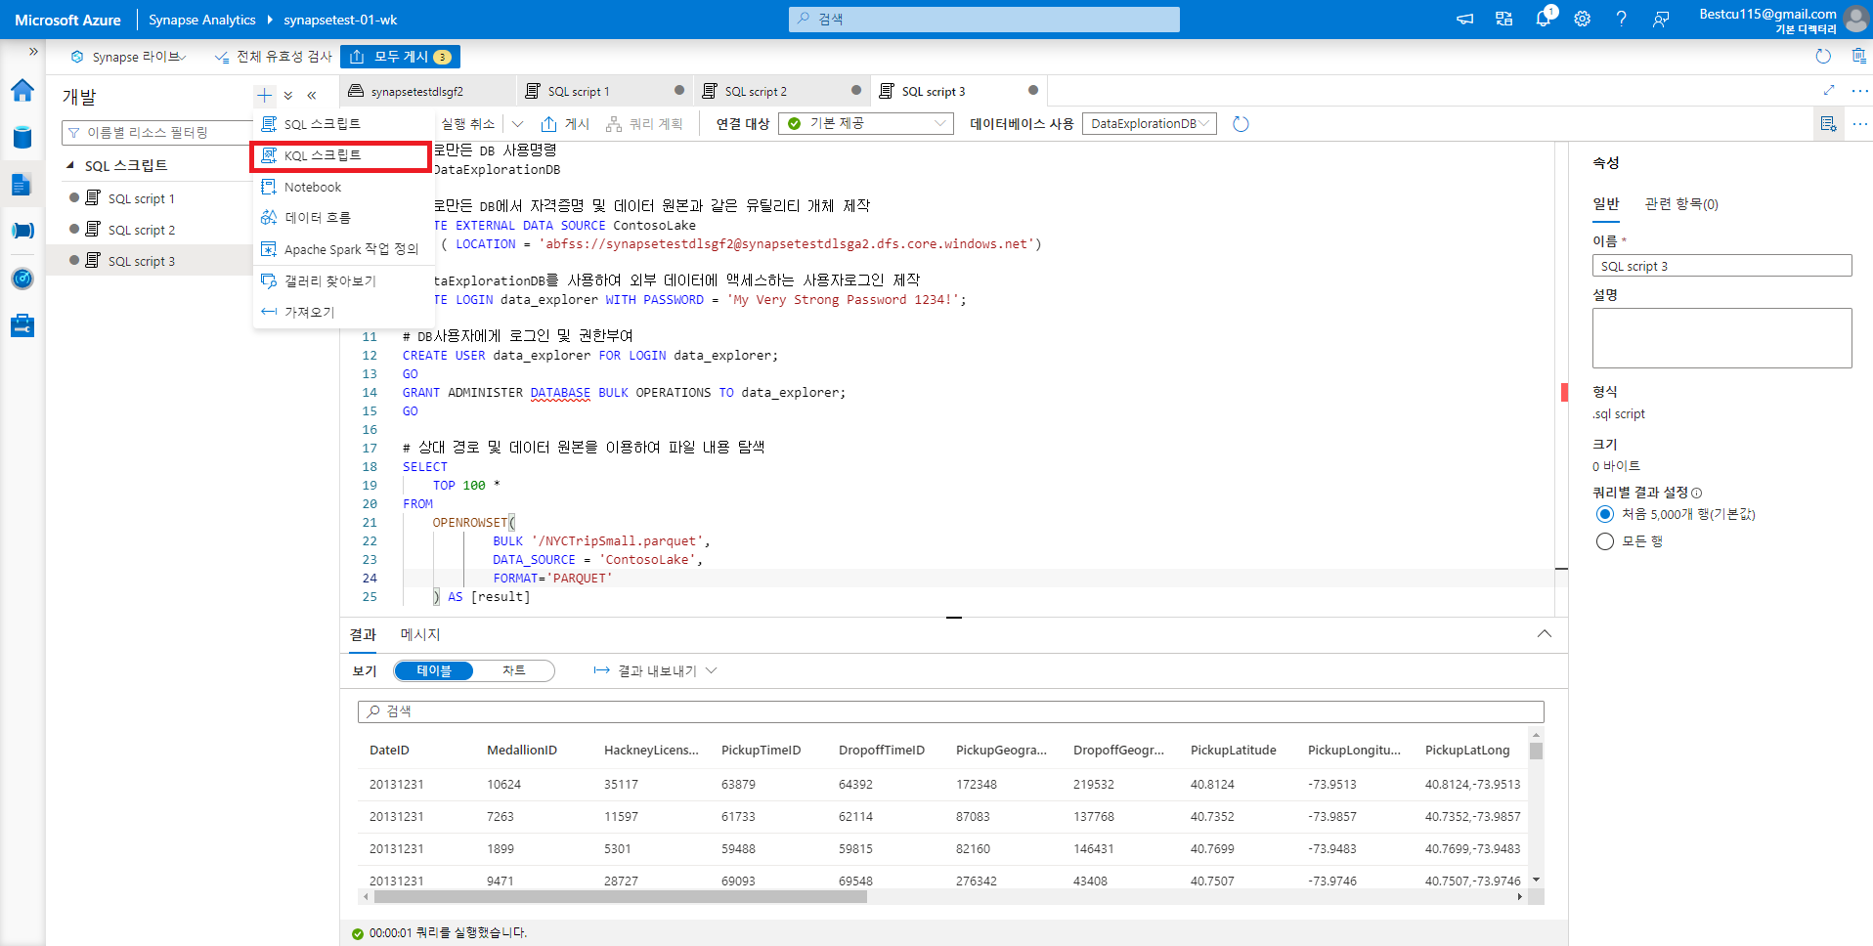Select Data flow from the new resource menu
Viewport: 1873px width, 946px height.
(342, 218)
